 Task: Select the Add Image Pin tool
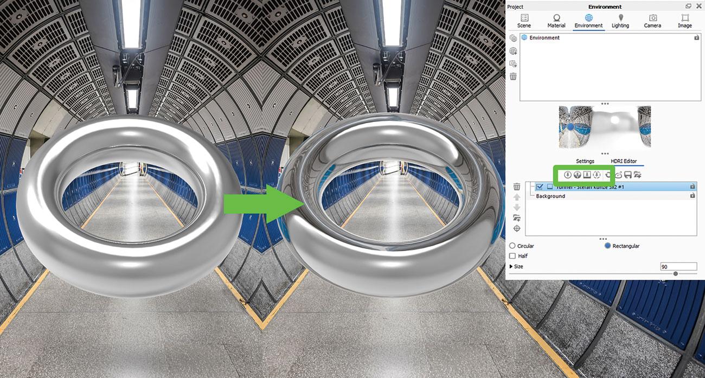click(587, 175)
